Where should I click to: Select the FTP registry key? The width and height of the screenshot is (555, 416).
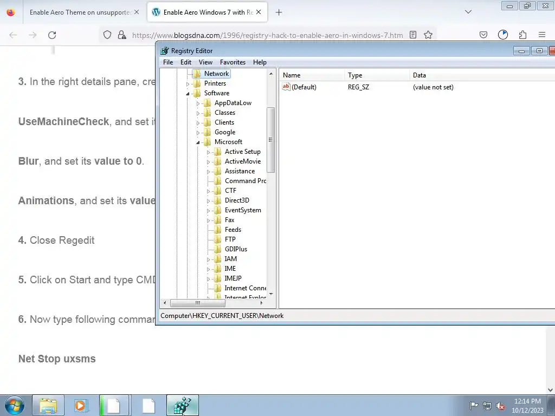coord(230,239)
